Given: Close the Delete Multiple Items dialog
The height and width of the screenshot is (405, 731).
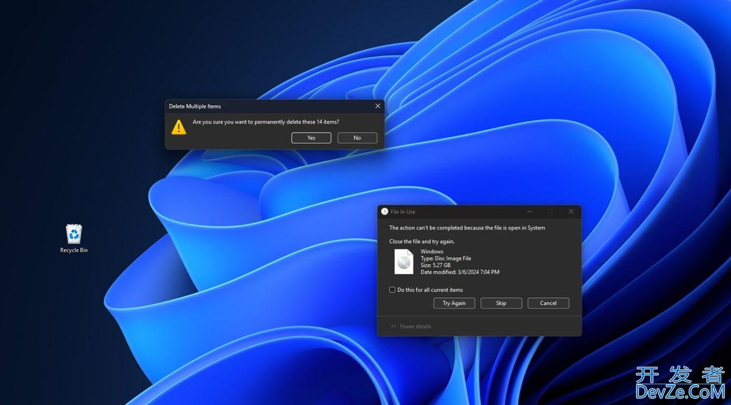Looking at the screenshot, I should [377, 105].
